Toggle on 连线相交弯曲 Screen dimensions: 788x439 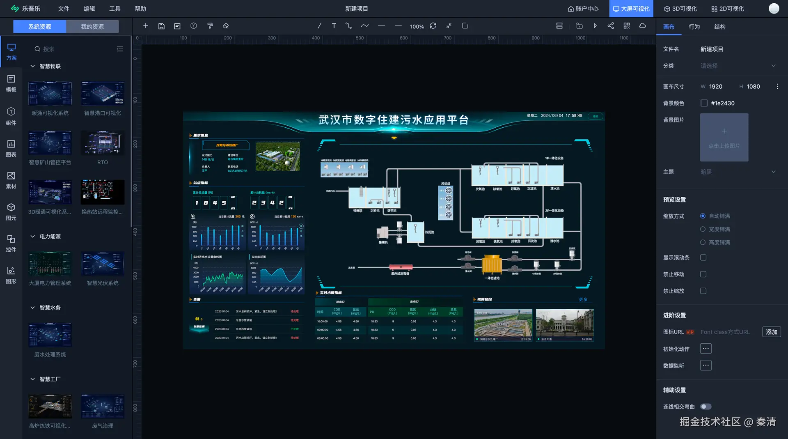pos(706,406)
